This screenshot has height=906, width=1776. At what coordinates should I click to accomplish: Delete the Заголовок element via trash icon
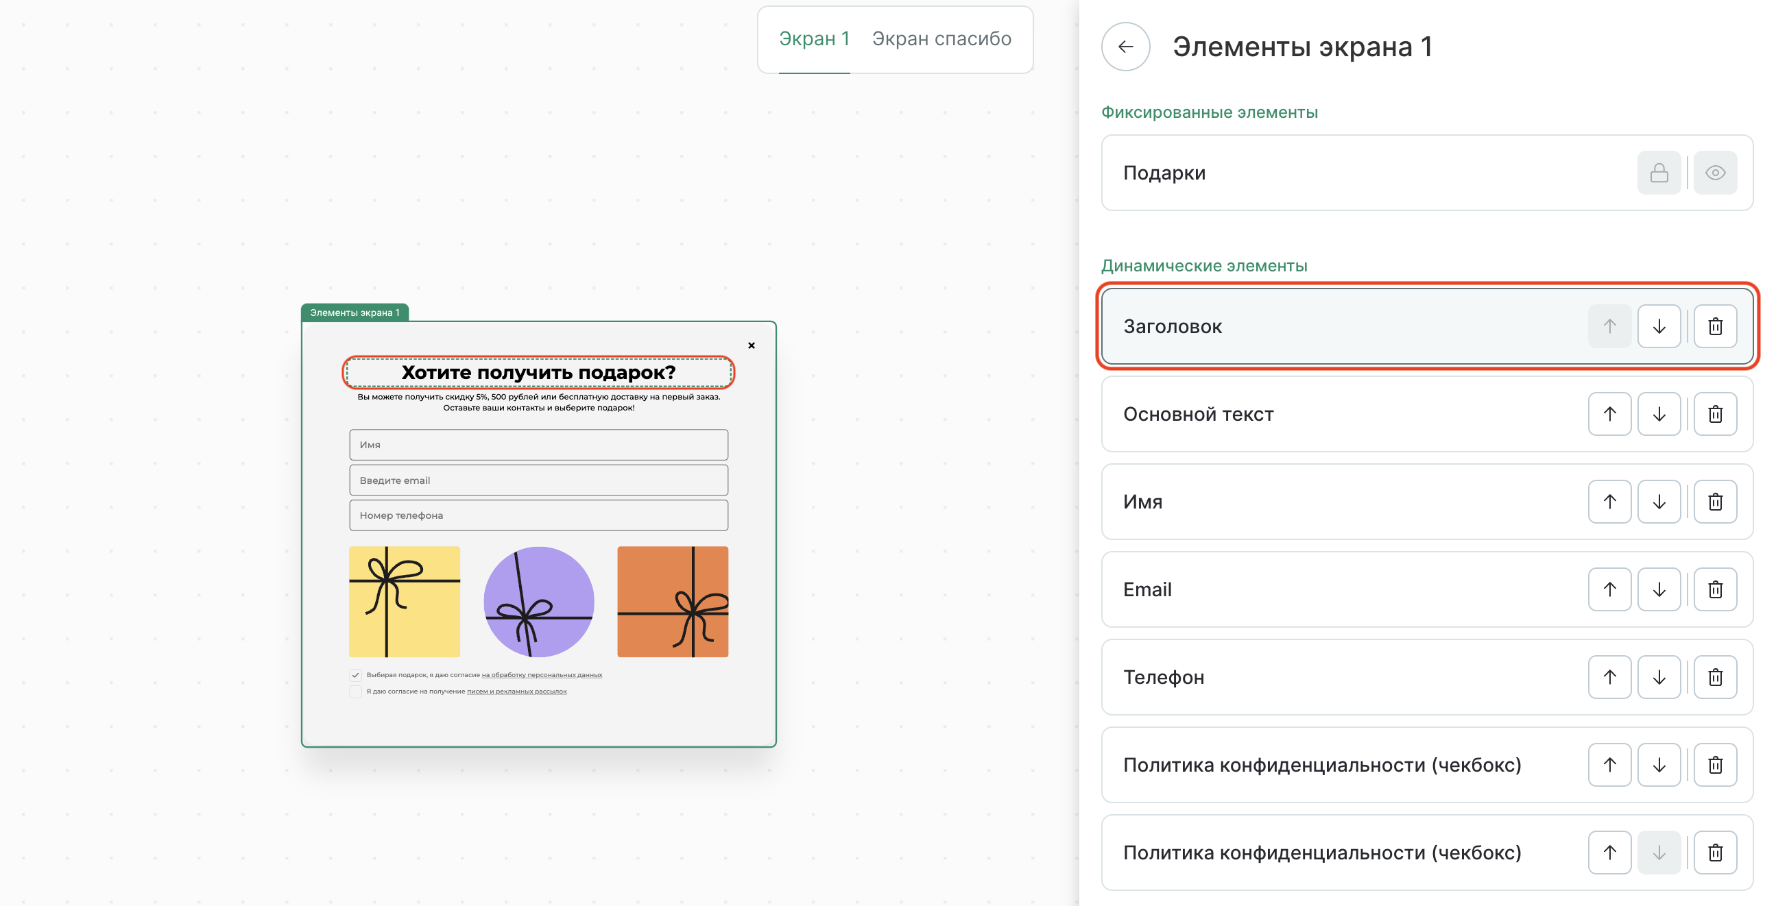coord(1715,326)
